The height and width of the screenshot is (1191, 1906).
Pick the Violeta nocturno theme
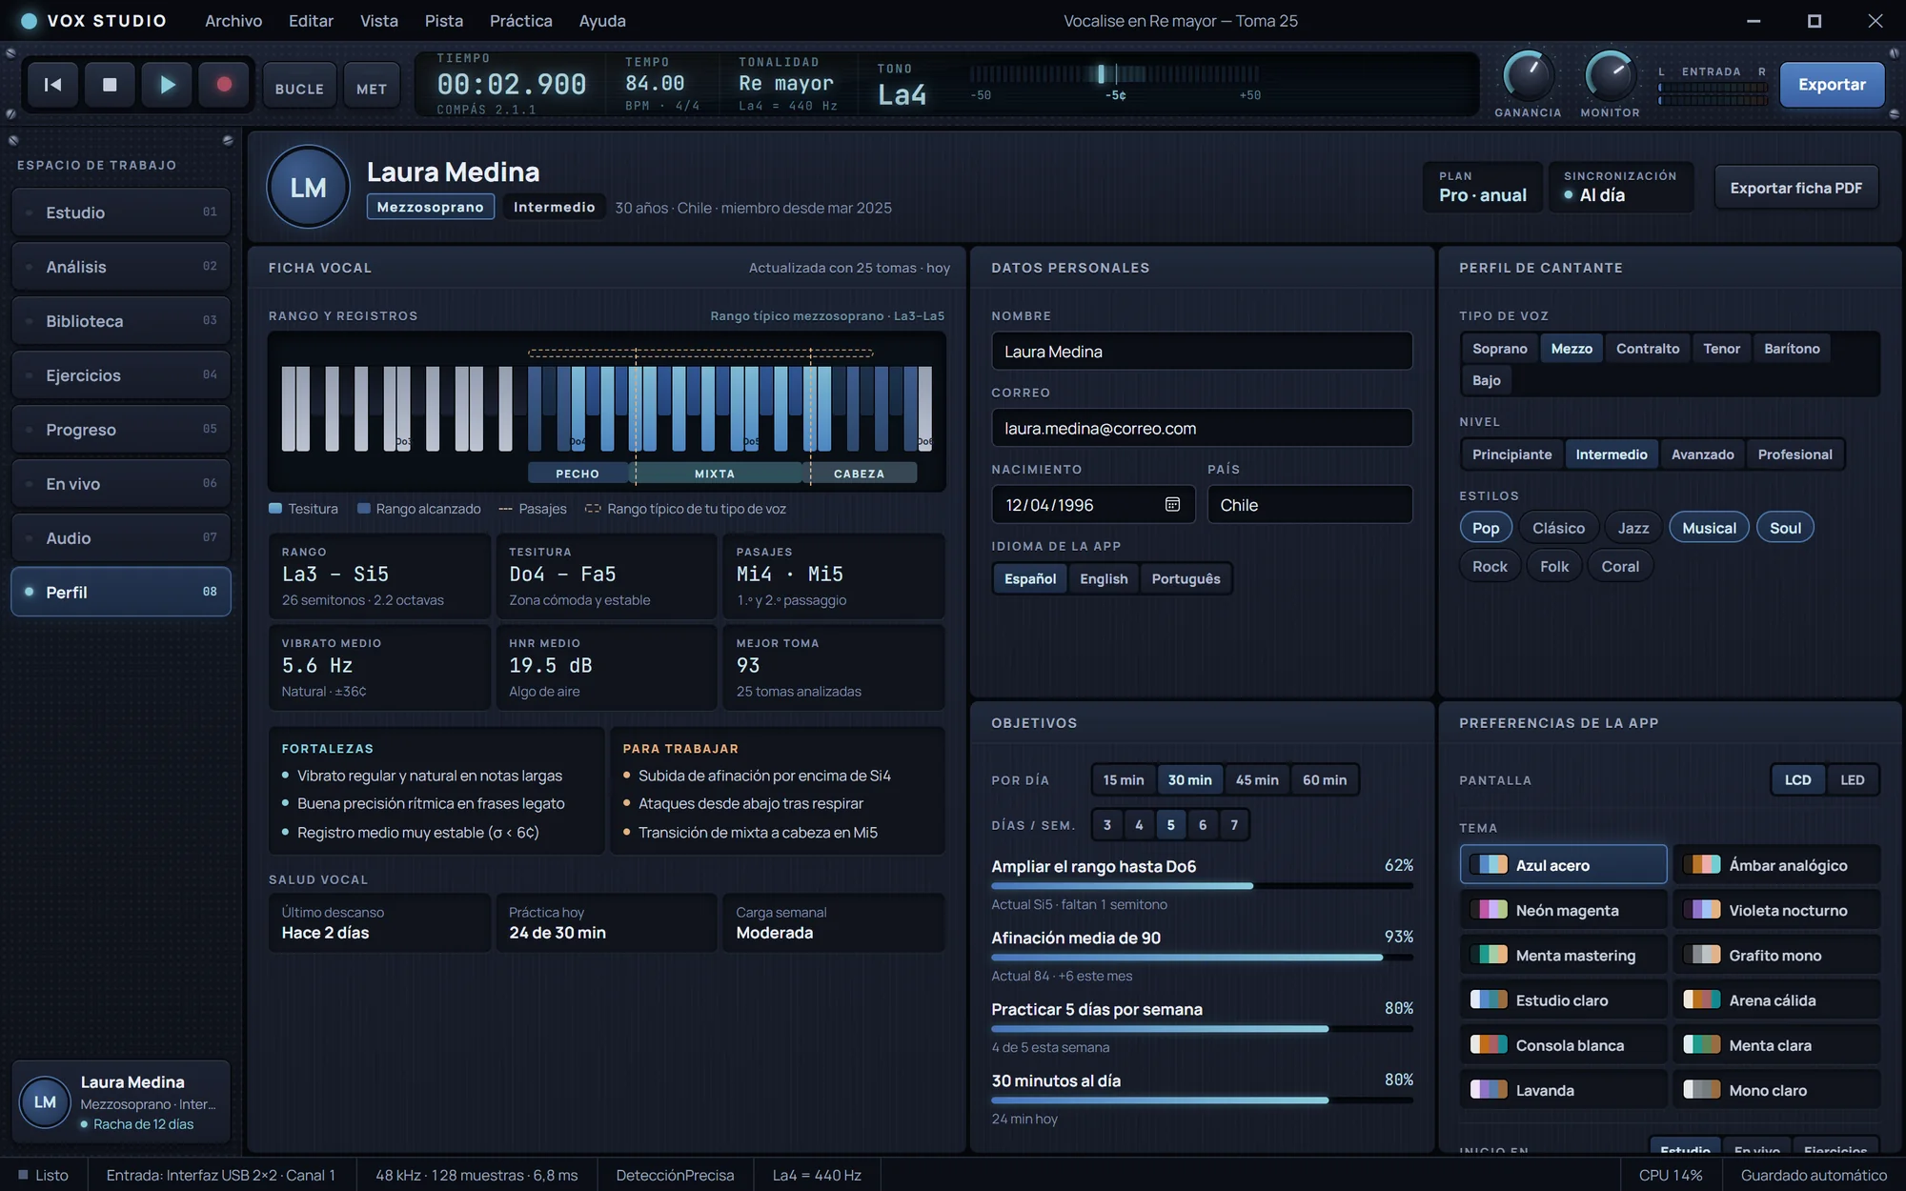point(1776,910)
